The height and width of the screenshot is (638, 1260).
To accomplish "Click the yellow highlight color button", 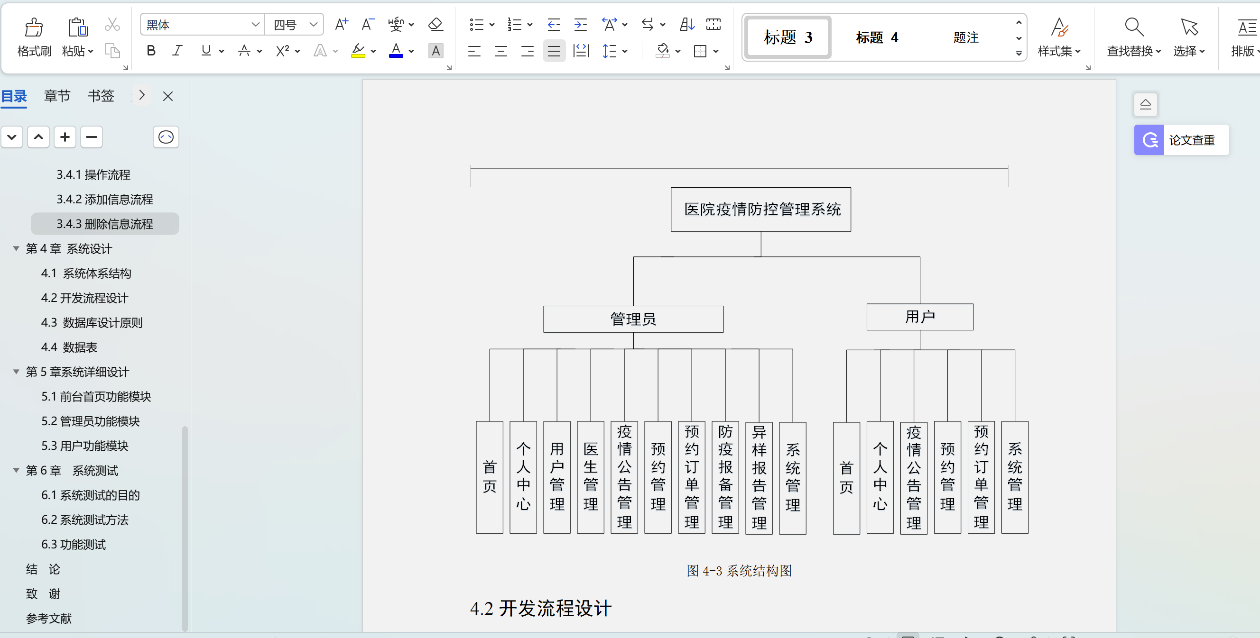I will coord(358,51).
